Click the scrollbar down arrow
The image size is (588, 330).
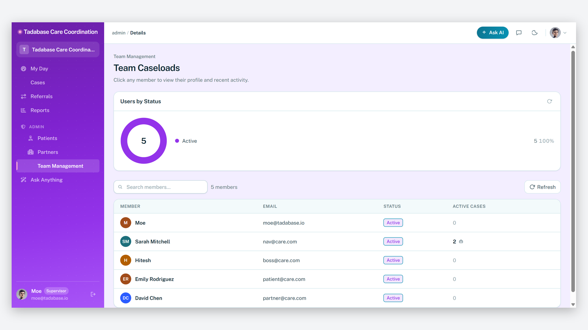coord(573,305)
